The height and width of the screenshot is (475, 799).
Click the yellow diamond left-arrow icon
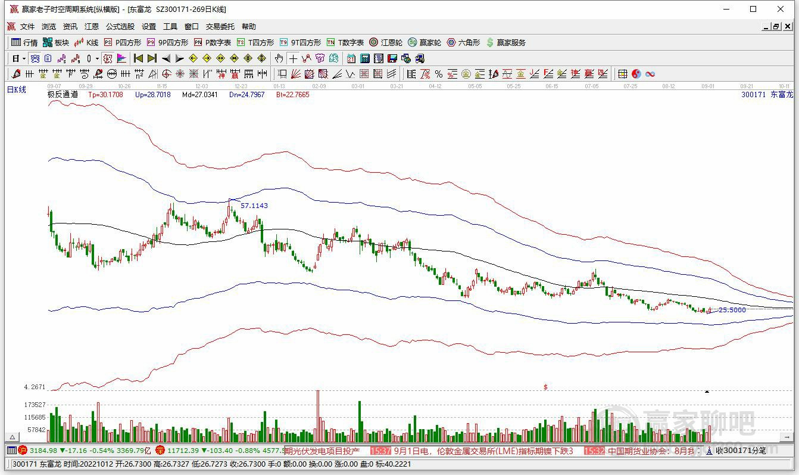193,58
